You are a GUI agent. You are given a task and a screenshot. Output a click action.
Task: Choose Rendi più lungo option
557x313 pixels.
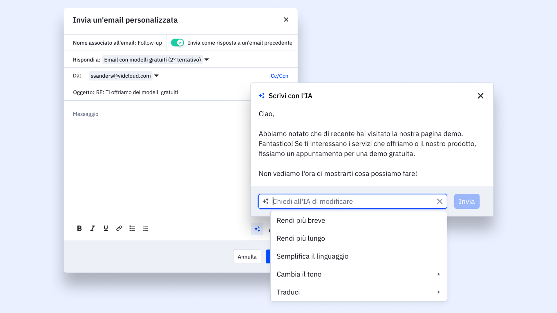(x=301, y=239)
